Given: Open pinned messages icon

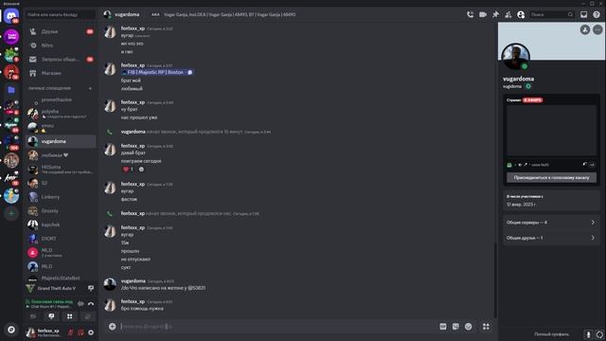Looking at the screenshot, I should [495, 15].
